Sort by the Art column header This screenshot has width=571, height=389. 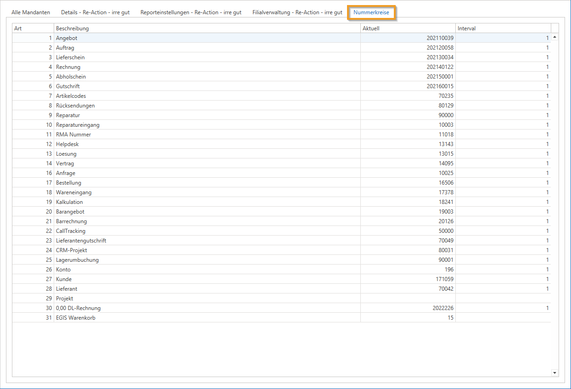coord(33,28)
